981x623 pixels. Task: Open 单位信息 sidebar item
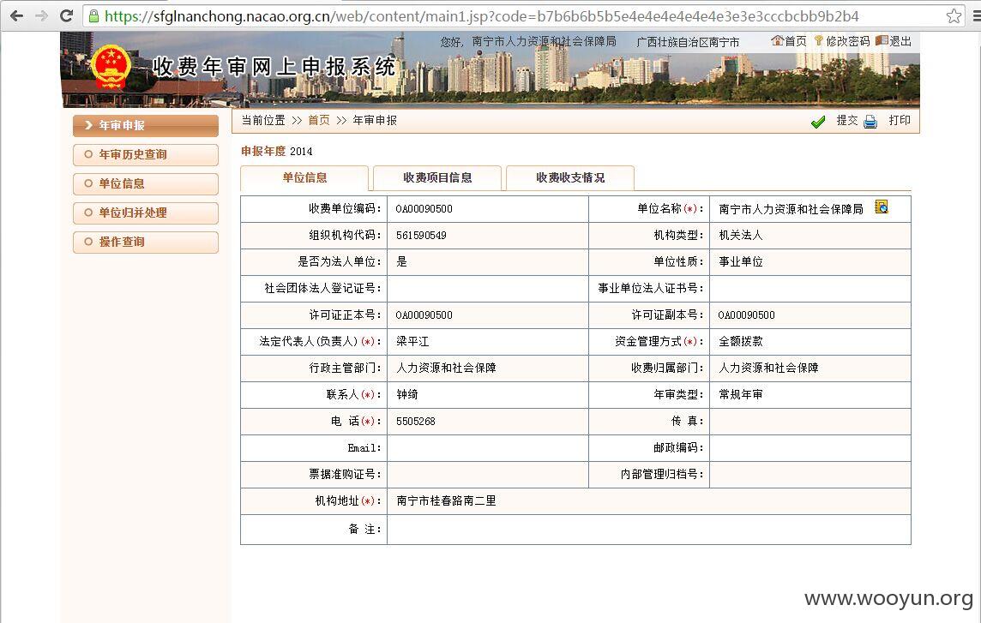[x=146, y=184]
